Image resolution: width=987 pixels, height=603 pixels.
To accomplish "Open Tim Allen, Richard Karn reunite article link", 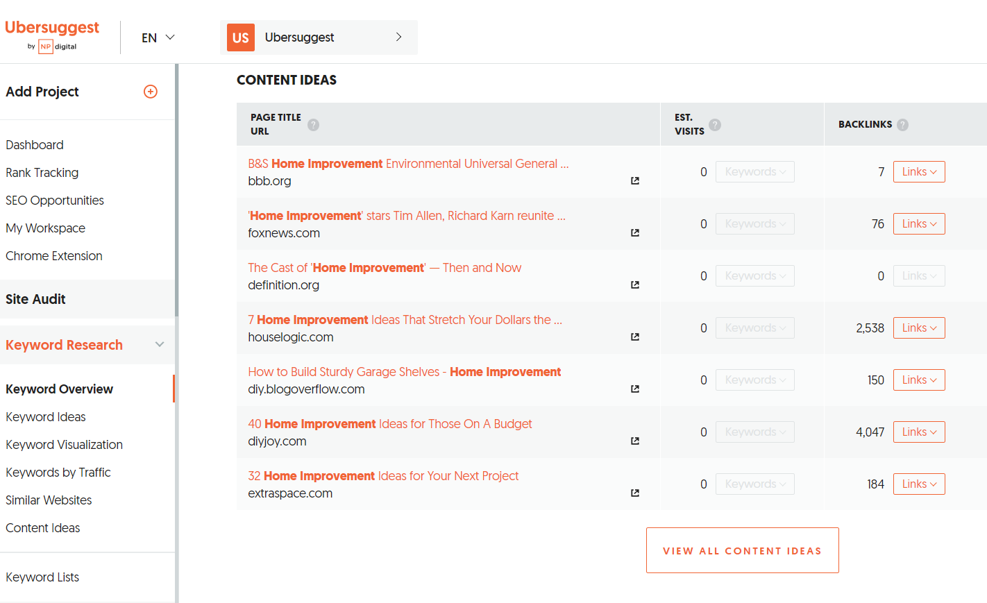I will pyautogui.click(x=407, y=216).
